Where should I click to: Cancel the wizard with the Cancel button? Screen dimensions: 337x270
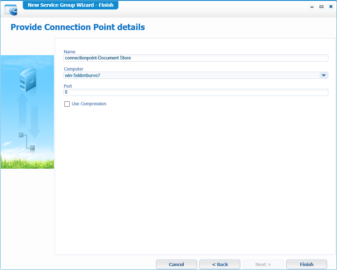(176, 264)
